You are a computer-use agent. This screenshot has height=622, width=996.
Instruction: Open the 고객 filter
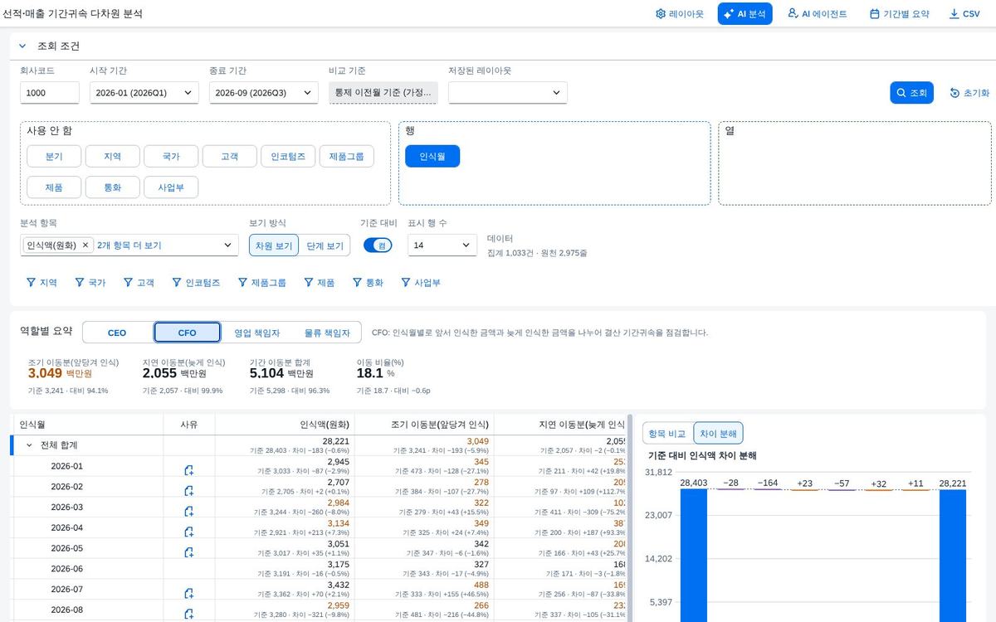pyautogui.click(x=139, y=283)
